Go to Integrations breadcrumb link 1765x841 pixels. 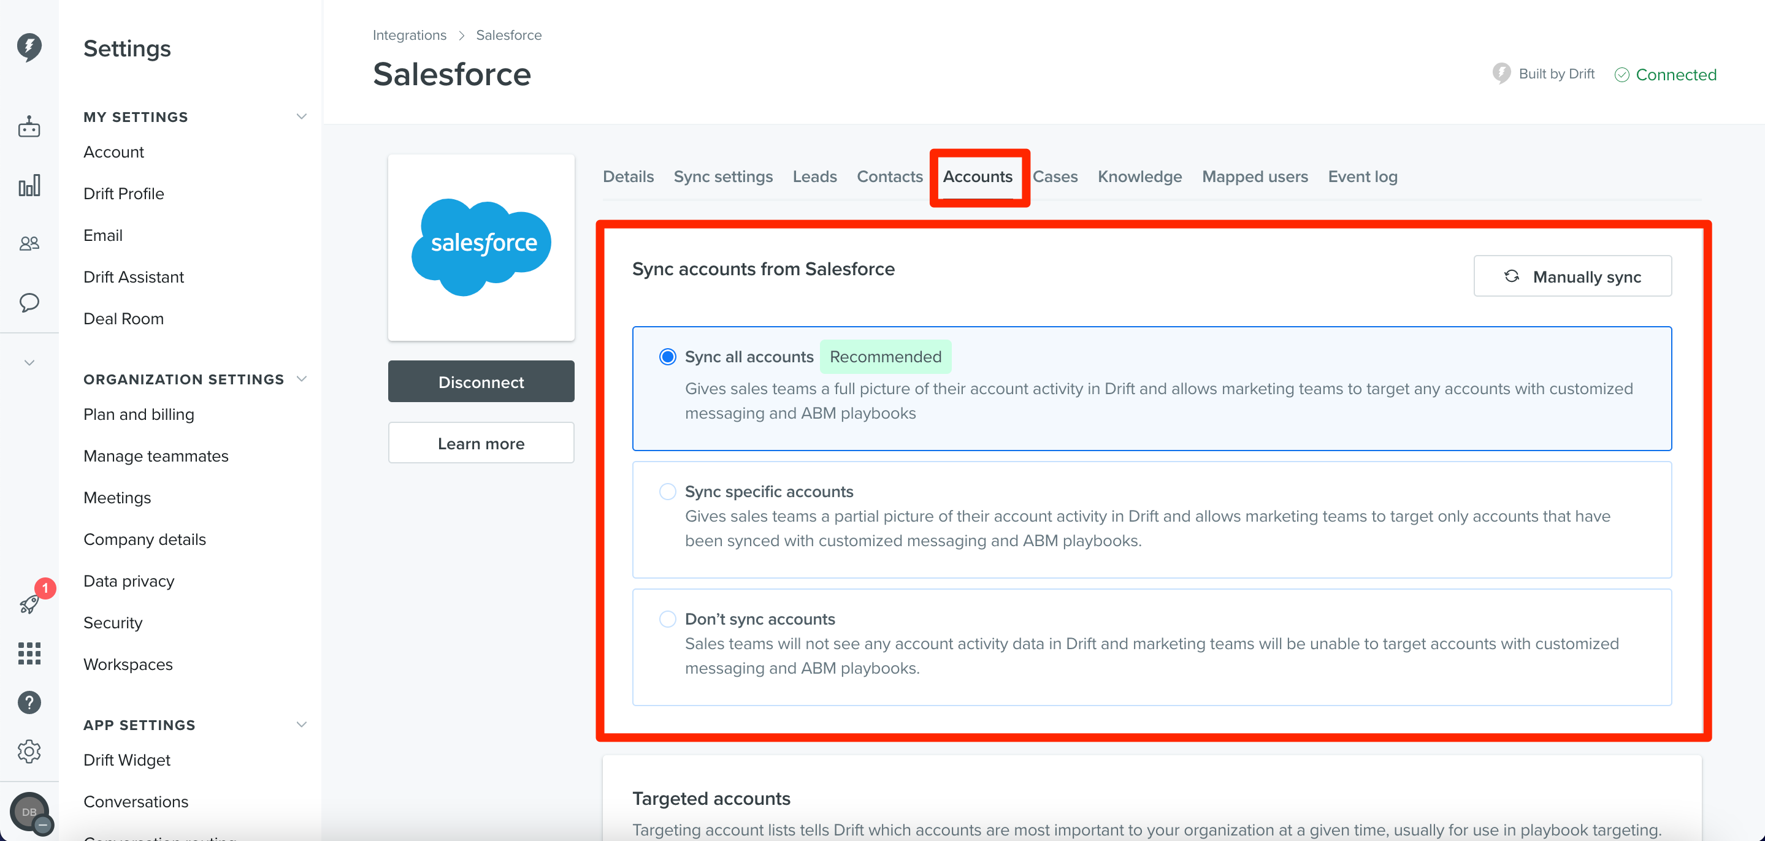point(409,35)
